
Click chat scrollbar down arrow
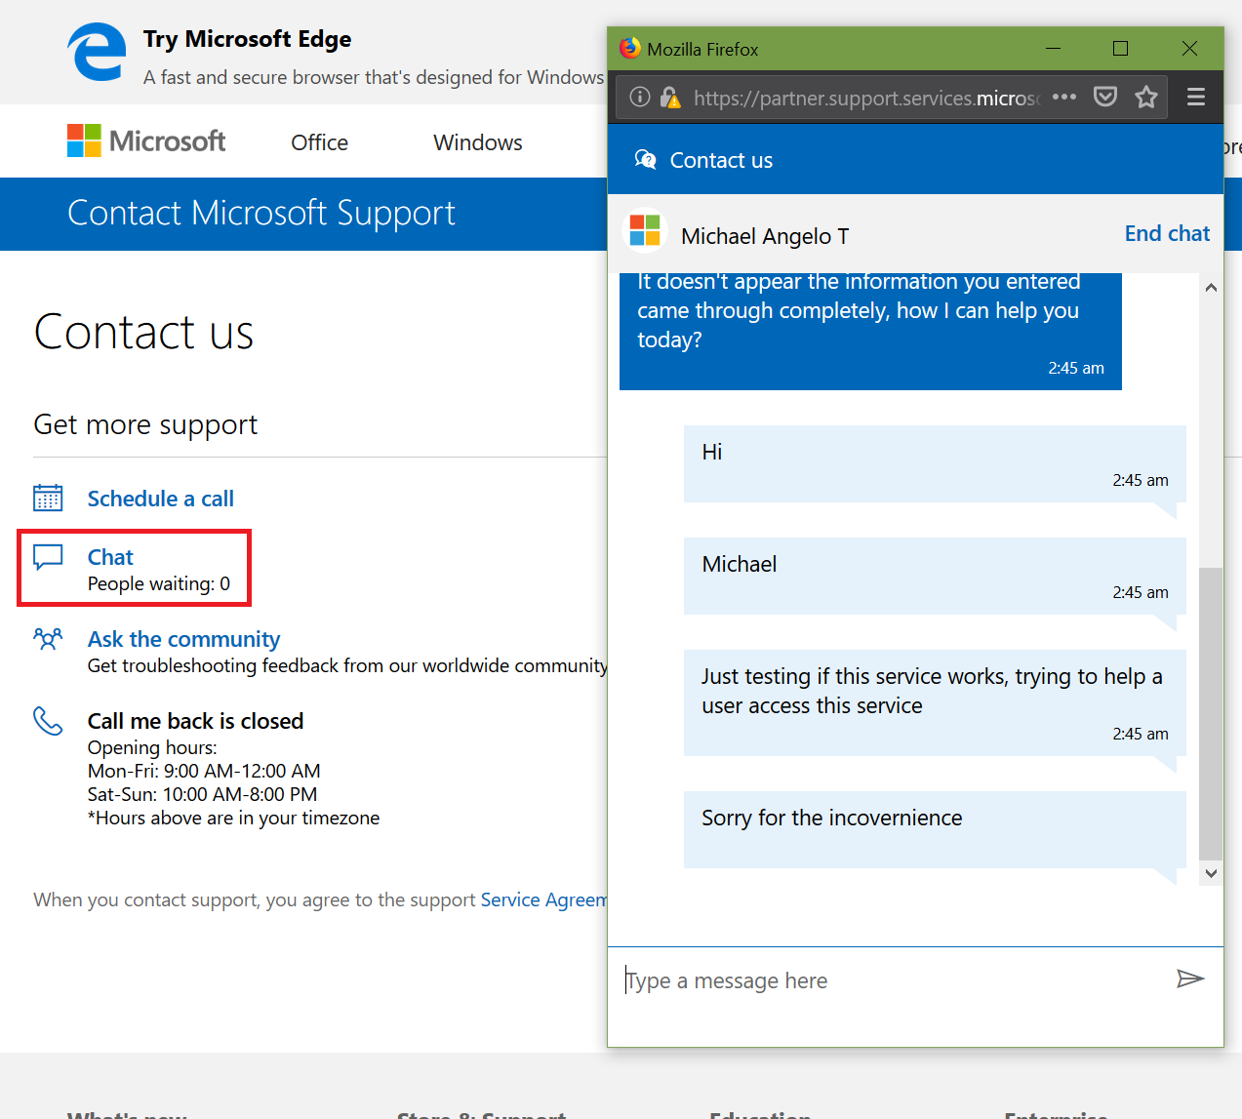coord(1211,873)
